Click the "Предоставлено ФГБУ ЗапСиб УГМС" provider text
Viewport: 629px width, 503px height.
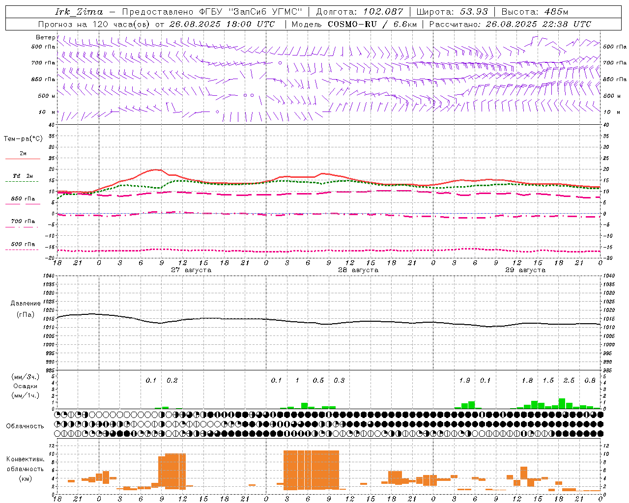[x=212, y=12]
